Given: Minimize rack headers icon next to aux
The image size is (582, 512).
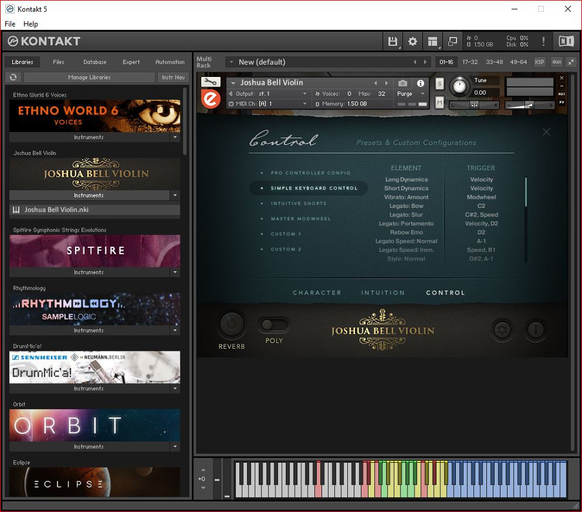Looking at the screenshot, I should click(571, 62).
